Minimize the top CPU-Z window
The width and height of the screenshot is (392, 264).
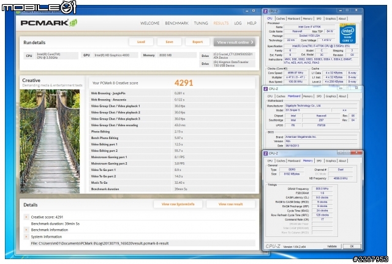(341, 10)
